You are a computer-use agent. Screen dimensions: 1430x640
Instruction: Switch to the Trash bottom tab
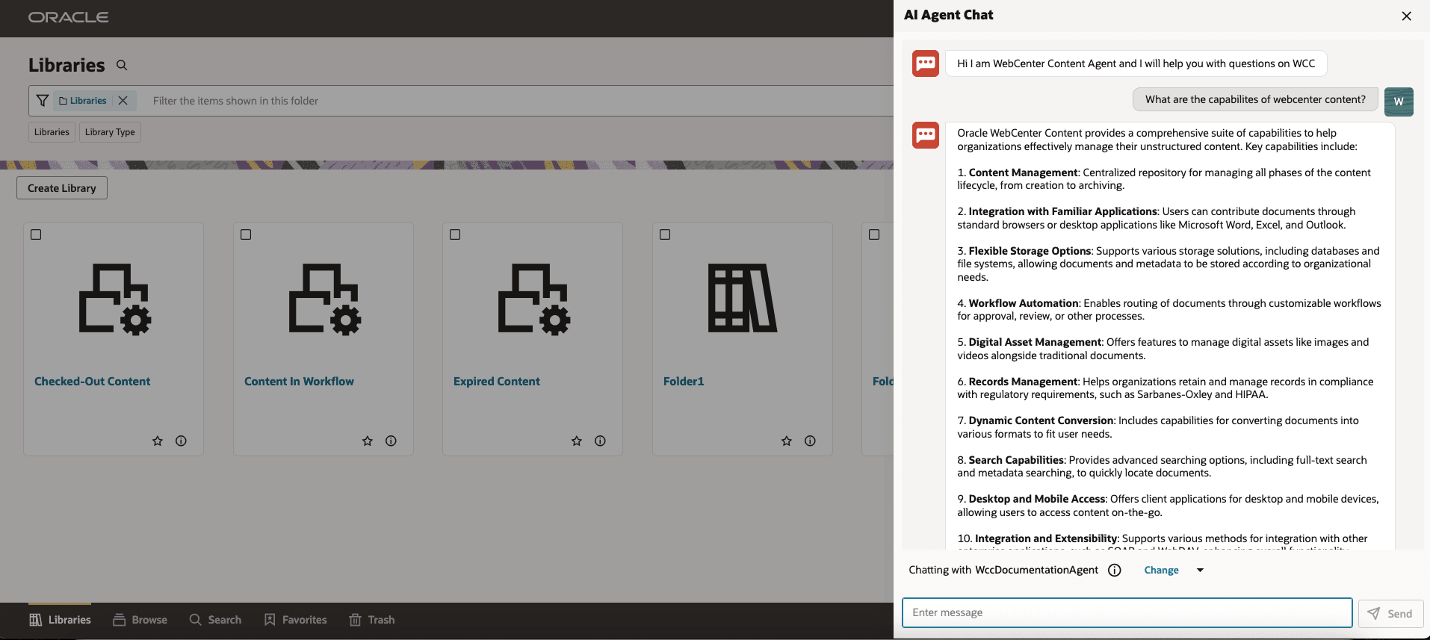point(371,620)
